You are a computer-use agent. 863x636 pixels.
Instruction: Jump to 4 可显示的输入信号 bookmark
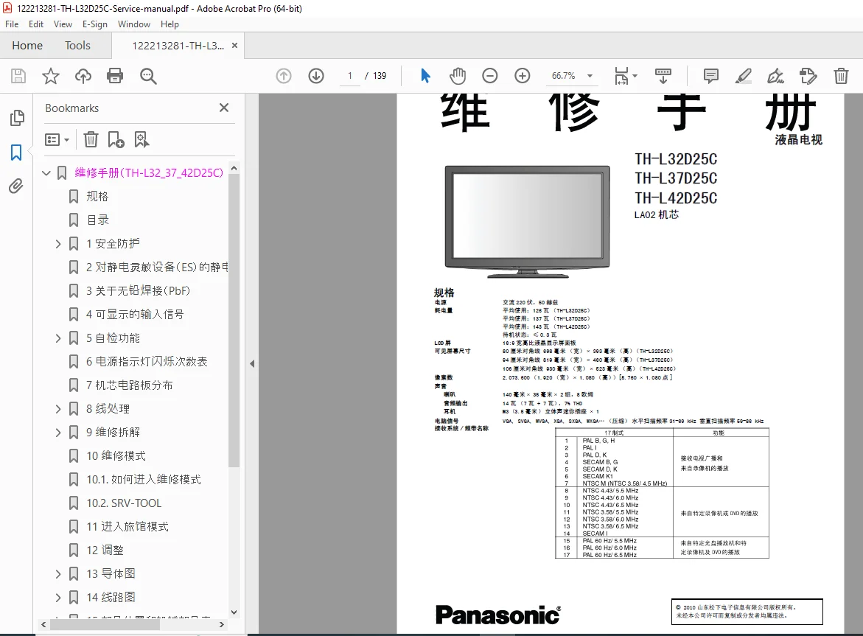135,315
